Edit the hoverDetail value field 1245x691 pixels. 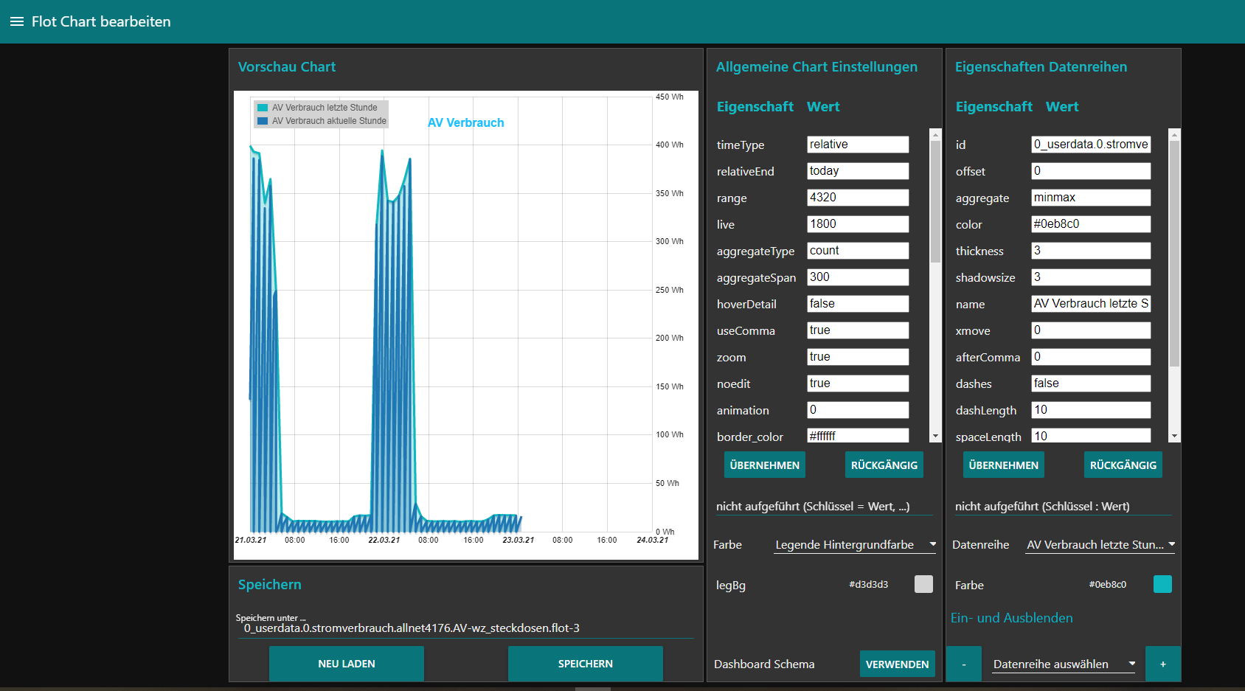[x=858, y=304]
